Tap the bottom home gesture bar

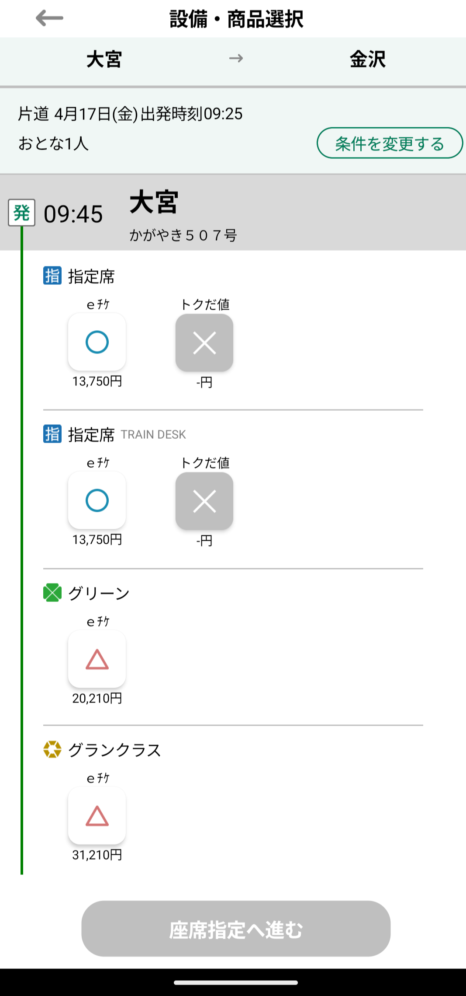236,982
